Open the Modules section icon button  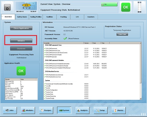coord(28,110)
